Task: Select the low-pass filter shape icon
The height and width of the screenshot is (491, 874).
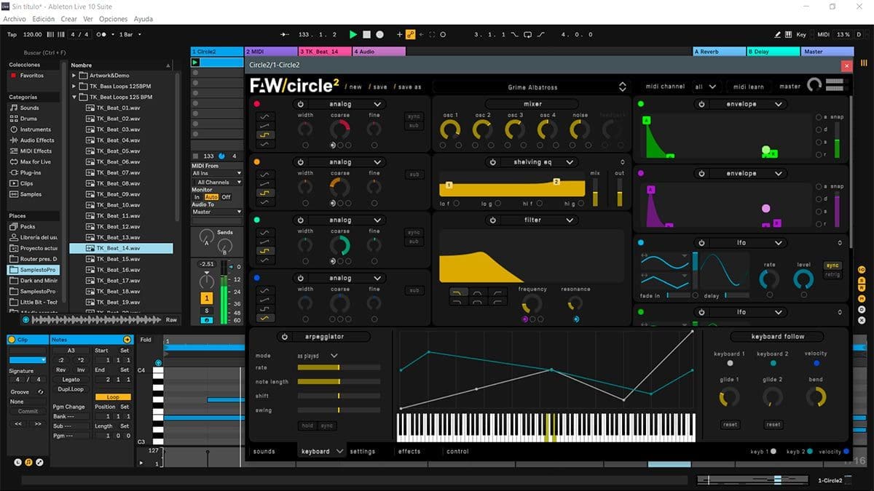Action: 459,292
